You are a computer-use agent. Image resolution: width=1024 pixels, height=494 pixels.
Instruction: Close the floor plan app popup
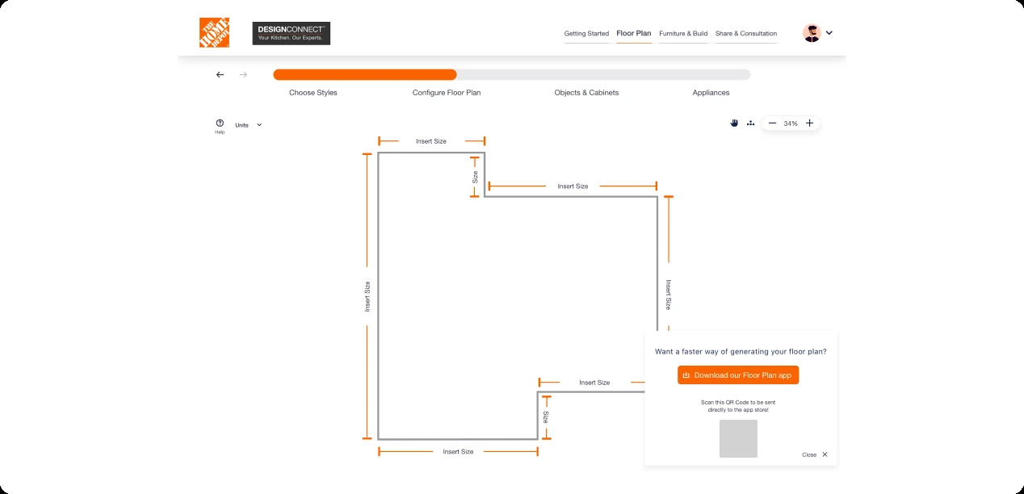tap(815, 454)
